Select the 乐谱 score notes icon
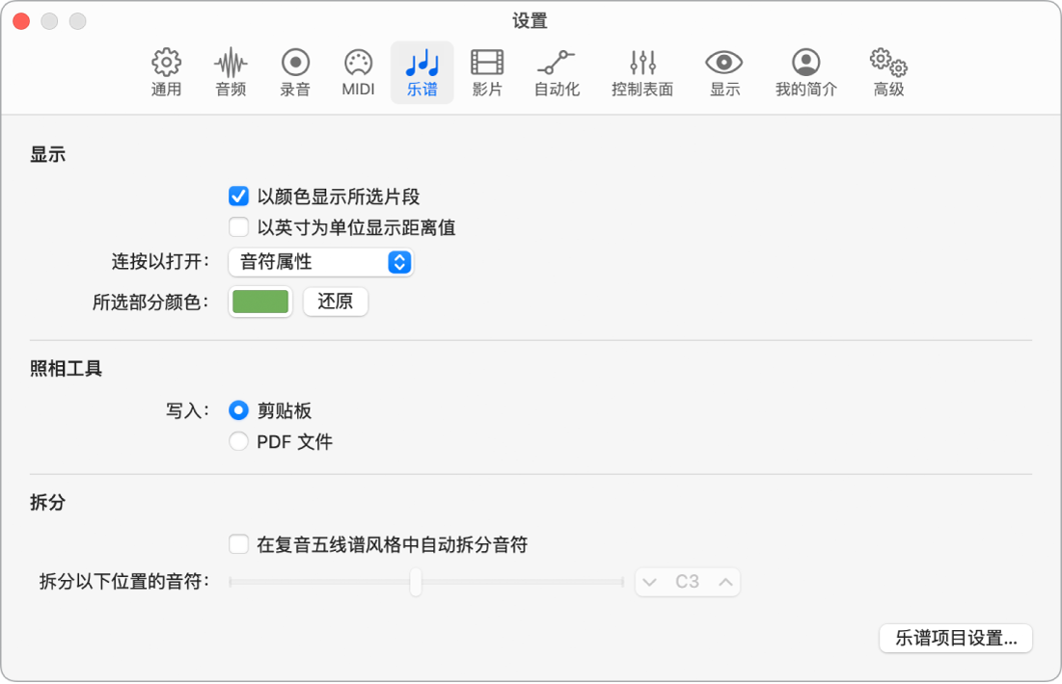Screen dimensions: 1062x684 point(422,71)
